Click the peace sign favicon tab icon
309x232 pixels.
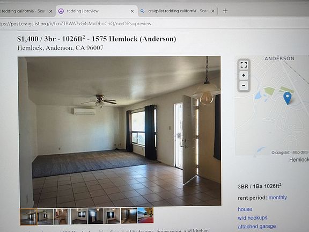[61, 11]
